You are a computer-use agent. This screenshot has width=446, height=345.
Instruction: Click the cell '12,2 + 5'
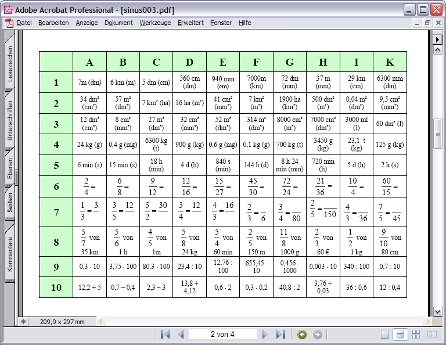(x=89, y=287)
